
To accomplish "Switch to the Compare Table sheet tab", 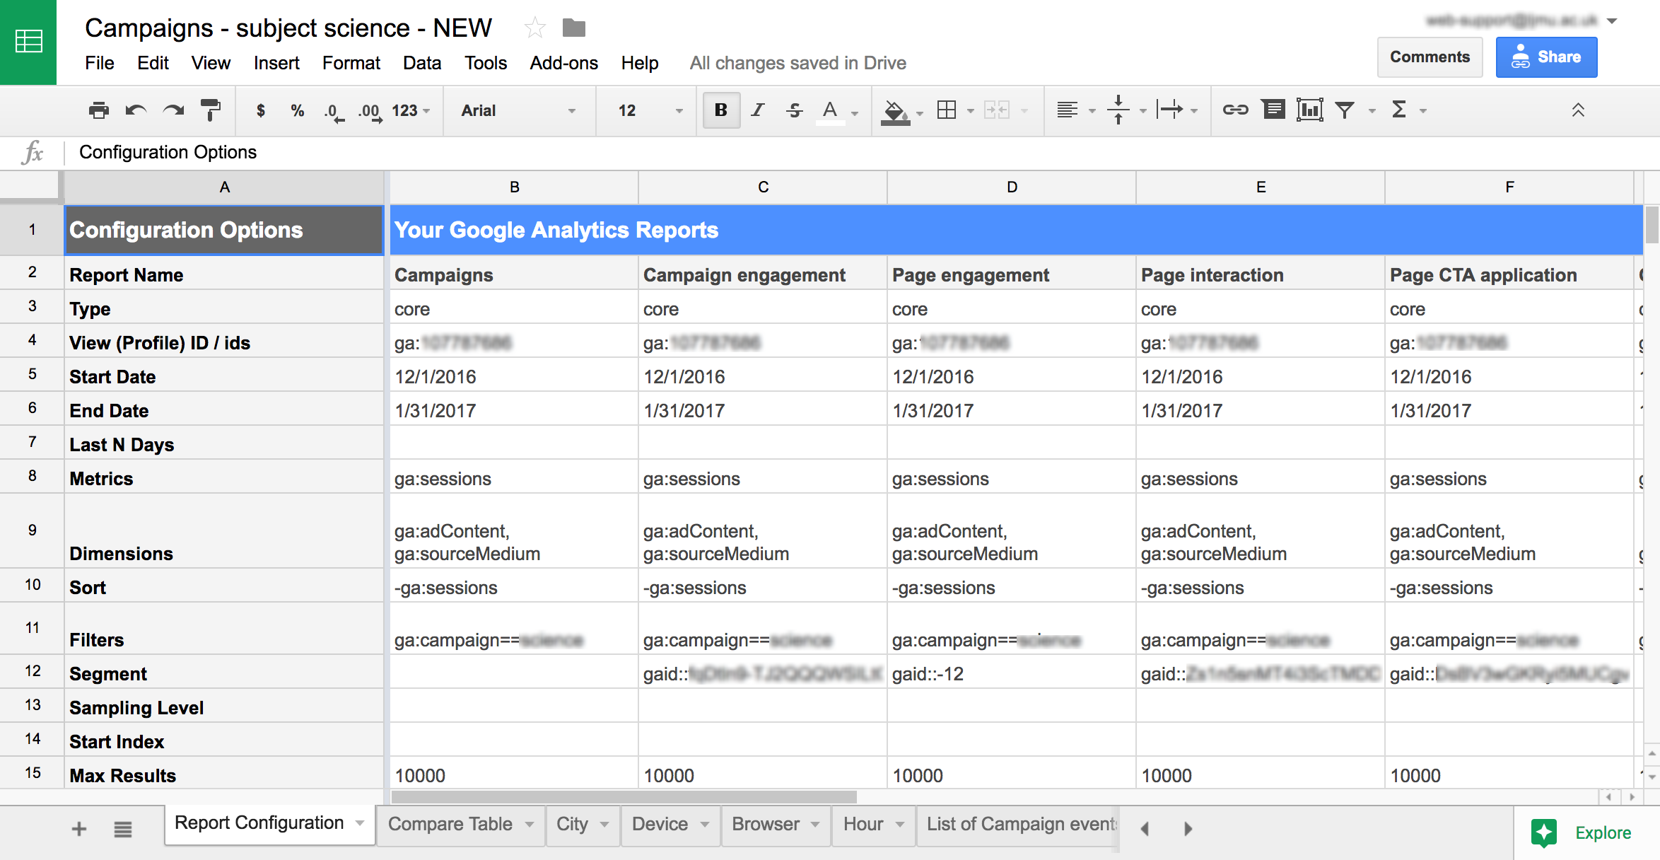I will pyautogui.click(x=450, y=824).
